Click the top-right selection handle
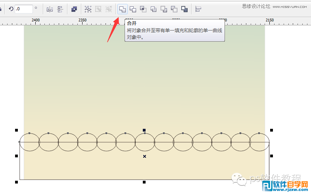 click(271, 130)
